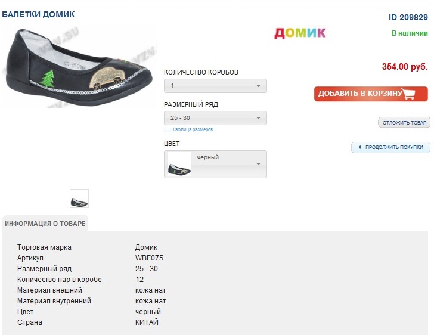Click the БАЛЕТКИ ДОМИК product title

38,14
